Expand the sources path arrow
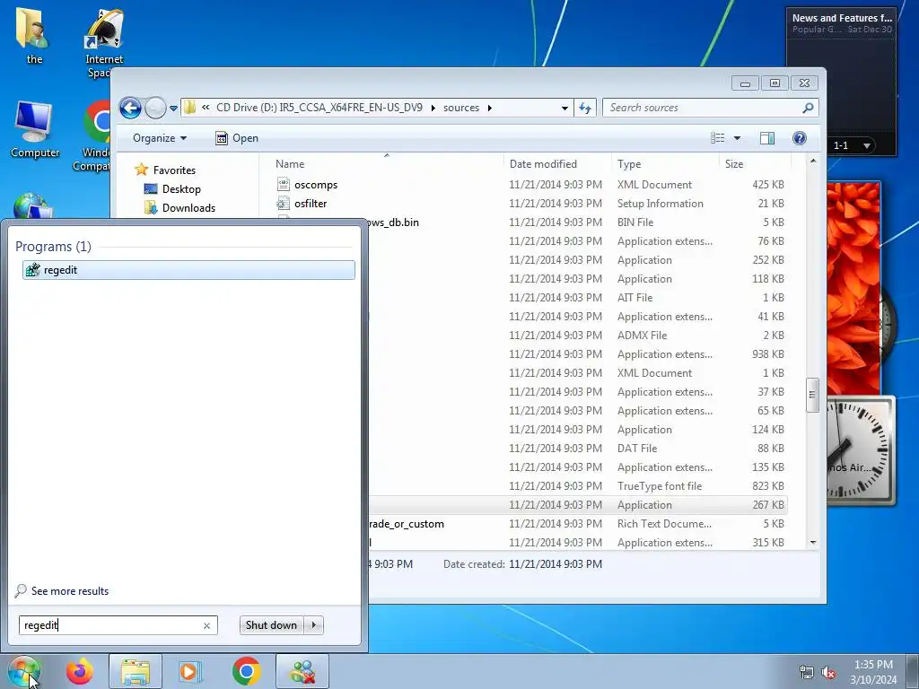919x689 pixels. tap(489, 108)
